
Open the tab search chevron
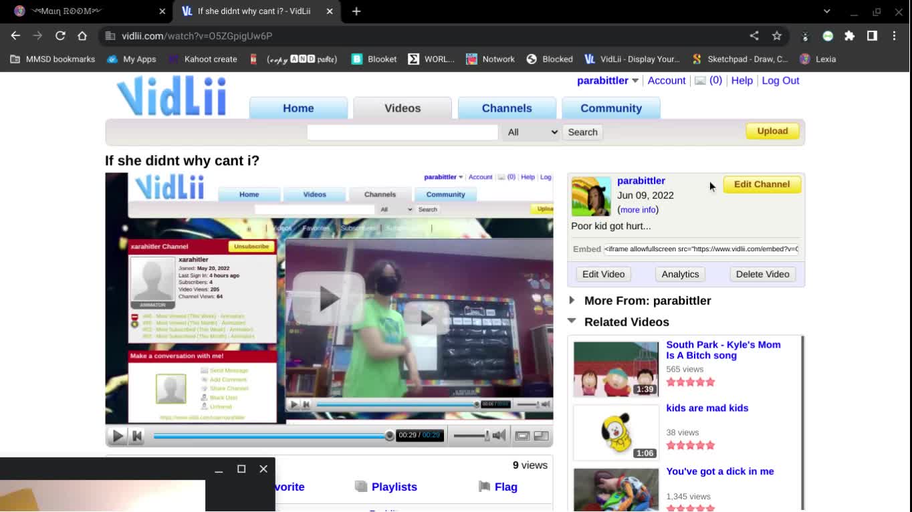(826, 11)
